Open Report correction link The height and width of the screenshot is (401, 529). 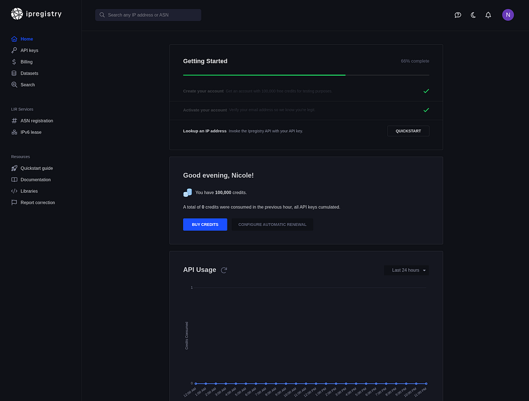pyautogui.click(x=38, y=203)
